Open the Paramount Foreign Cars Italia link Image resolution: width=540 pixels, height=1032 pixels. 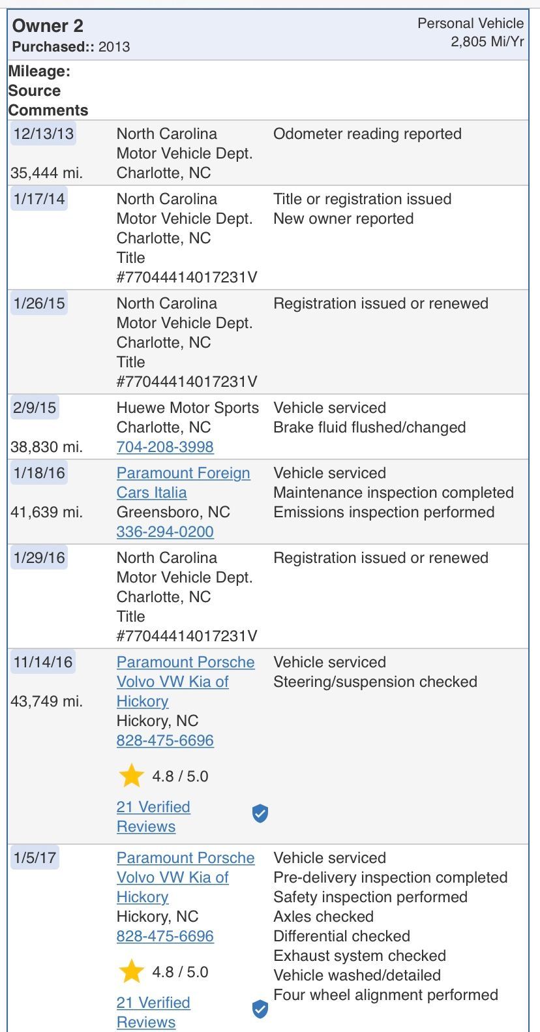(x=183, y=483)
